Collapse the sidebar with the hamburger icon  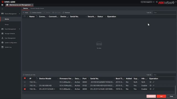point(2,9)
